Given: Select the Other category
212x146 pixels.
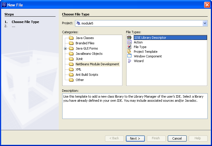Looking at the screenshot, I should 80,80.
